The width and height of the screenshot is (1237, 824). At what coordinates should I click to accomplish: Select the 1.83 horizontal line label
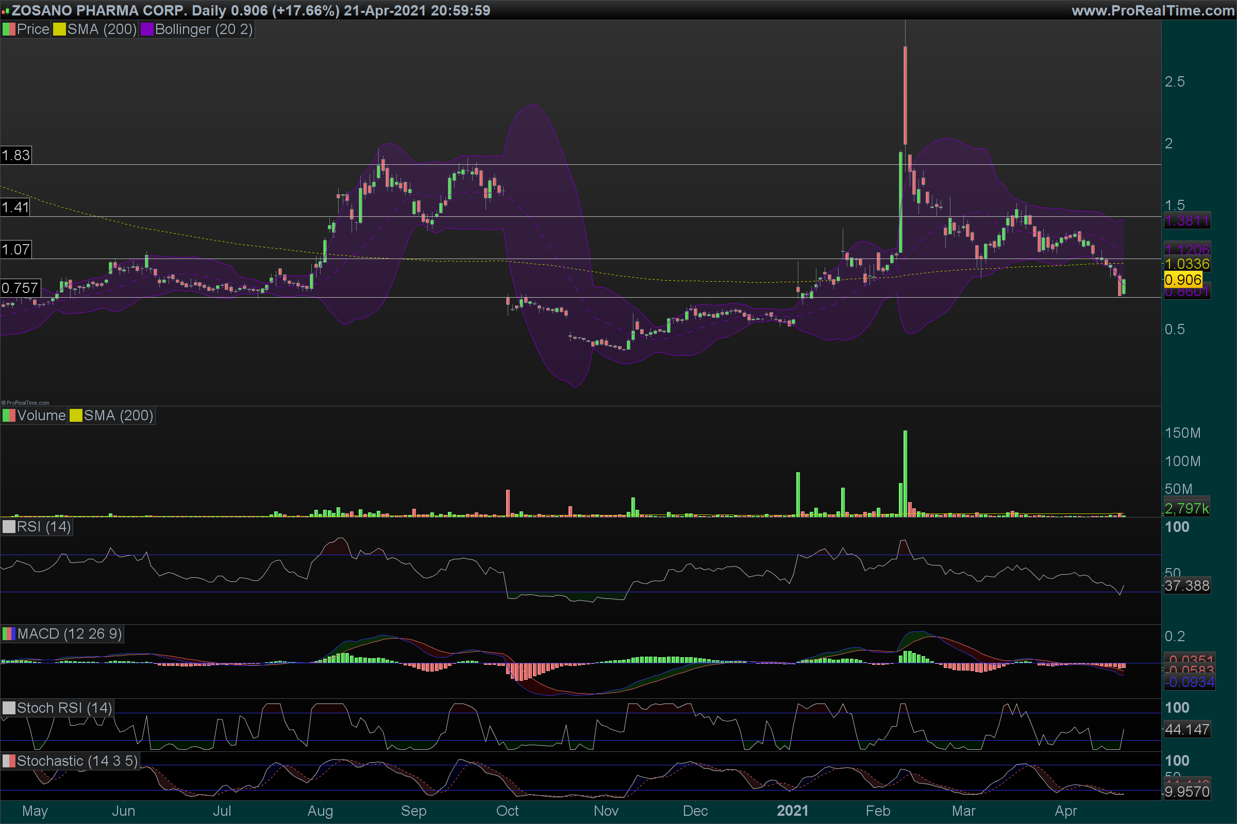pyautogui.click(x=16, y=156)
